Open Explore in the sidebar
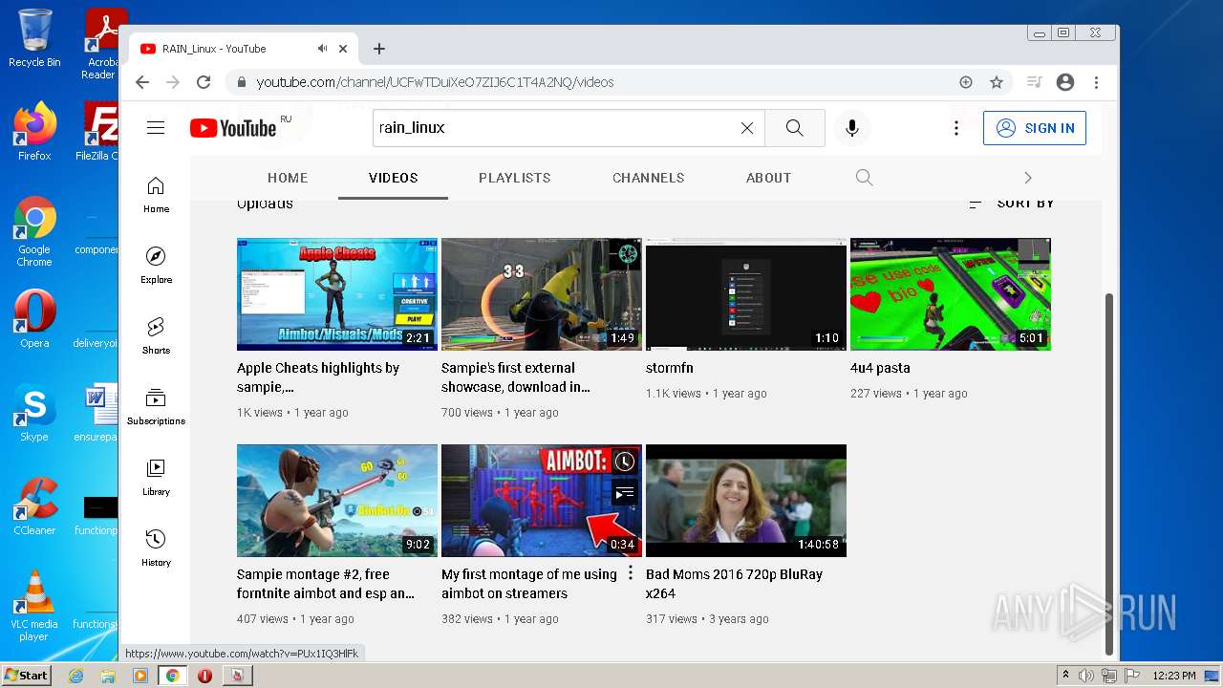Screen dimensions: 1223x688 tap(156, 265)
